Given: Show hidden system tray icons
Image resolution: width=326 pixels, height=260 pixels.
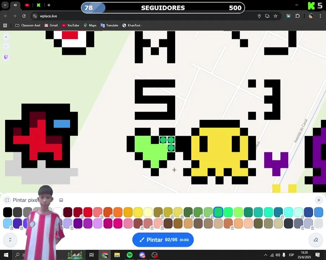Looking at the screenshot, I should 265,255.
